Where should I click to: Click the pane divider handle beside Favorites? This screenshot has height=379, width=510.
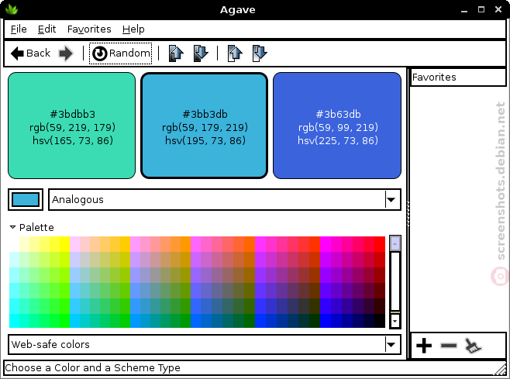[408, 213]
